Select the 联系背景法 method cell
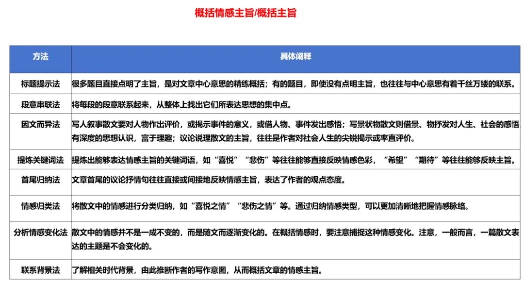The height and width of the screenshot is (281, 524). (x=40, y=270)
